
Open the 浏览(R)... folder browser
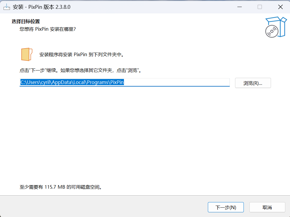[x=253, y=83]
